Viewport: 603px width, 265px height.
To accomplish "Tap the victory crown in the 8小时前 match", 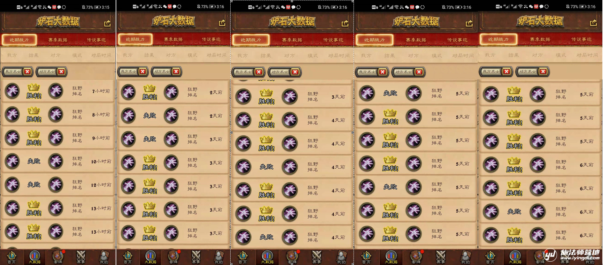I will point(34,111).
